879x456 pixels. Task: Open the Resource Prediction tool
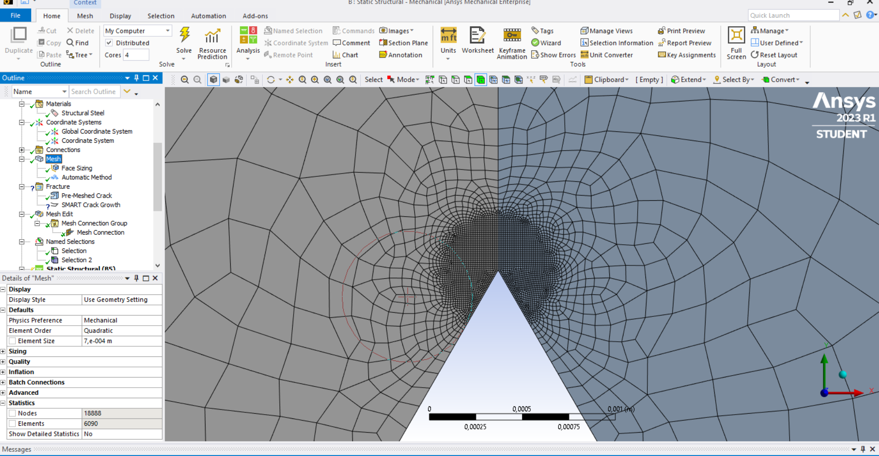[212, 37]
